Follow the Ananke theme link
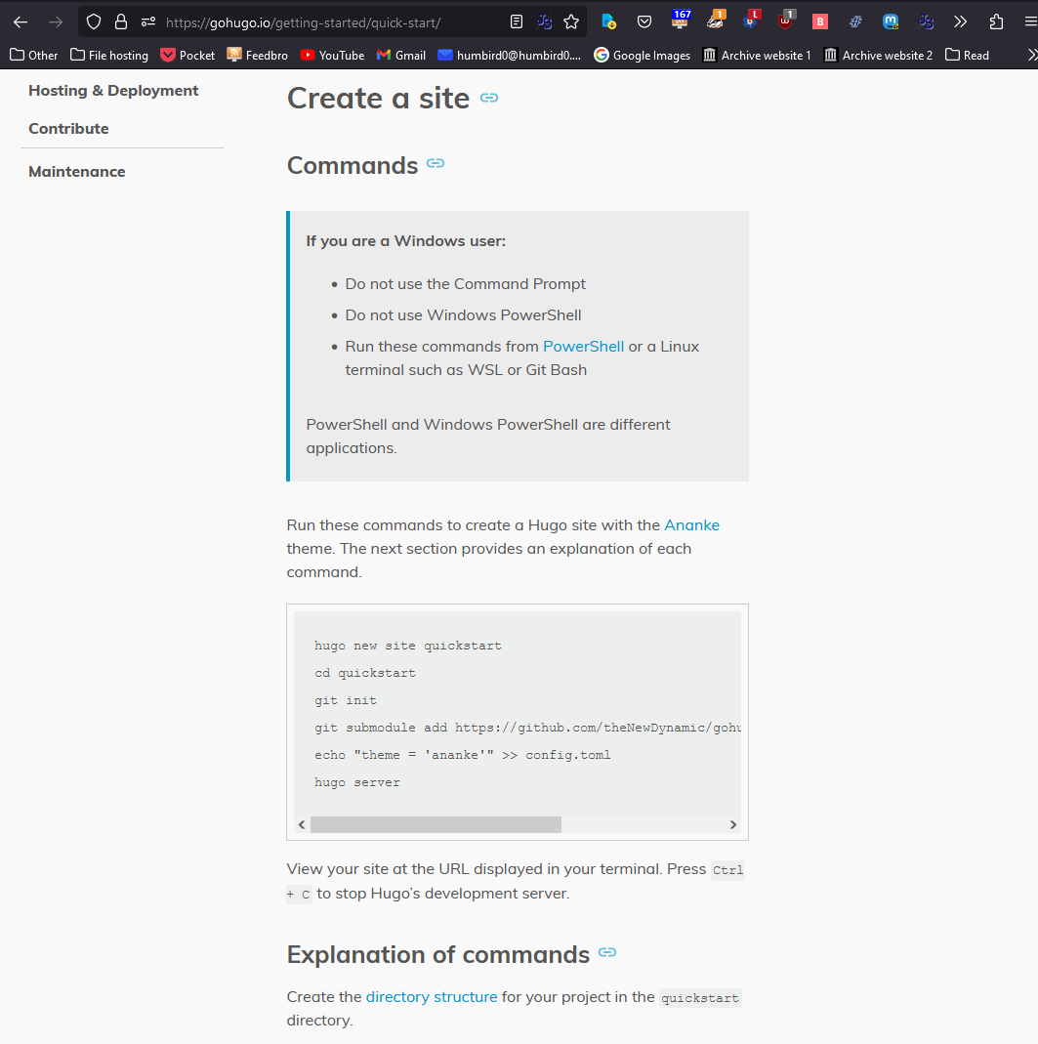1038x1044 pixels. [x=691, y=525]
